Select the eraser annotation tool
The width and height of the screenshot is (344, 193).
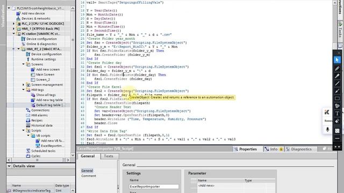[x=337, y=121]
